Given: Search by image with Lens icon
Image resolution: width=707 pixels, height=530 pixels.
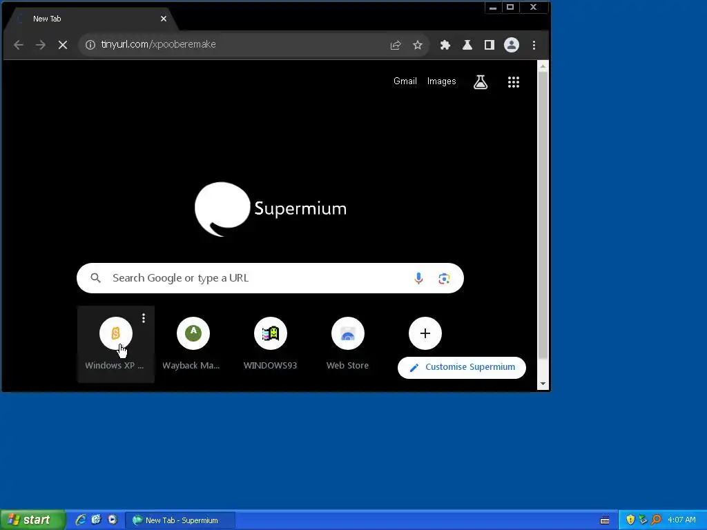Looking at the screenshot, I should pyautogui.click(x=444, y=279).
